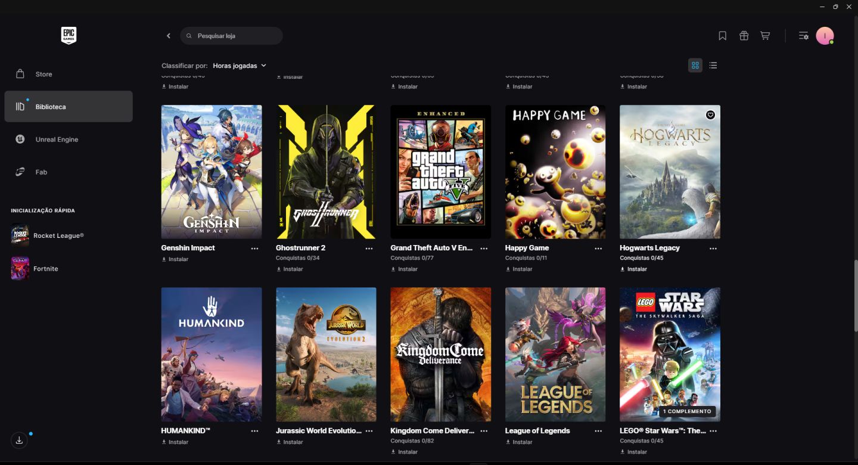This screenshot has height=465, width=858.
Task: Toggle favorite heart on Hogwarts Legacy cover
Action: pyautogui.click(x=710, y=115)
